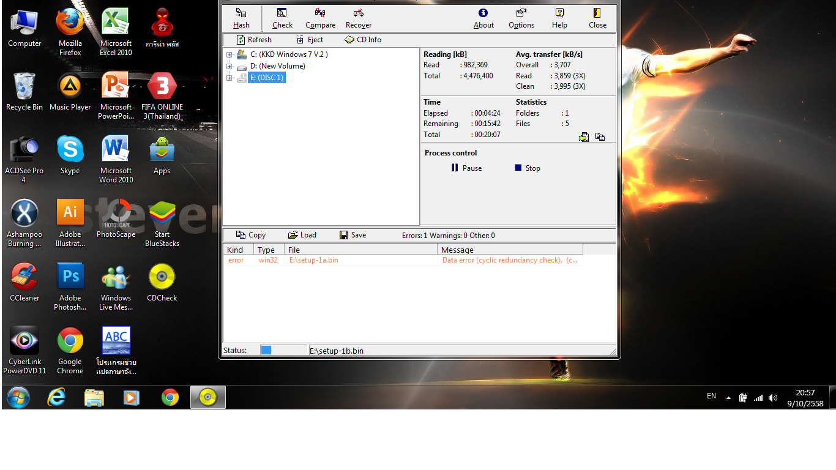Screen dimensions: 836x470
Task: Click the Hash toolbar icon
Action: pos(241,18)
